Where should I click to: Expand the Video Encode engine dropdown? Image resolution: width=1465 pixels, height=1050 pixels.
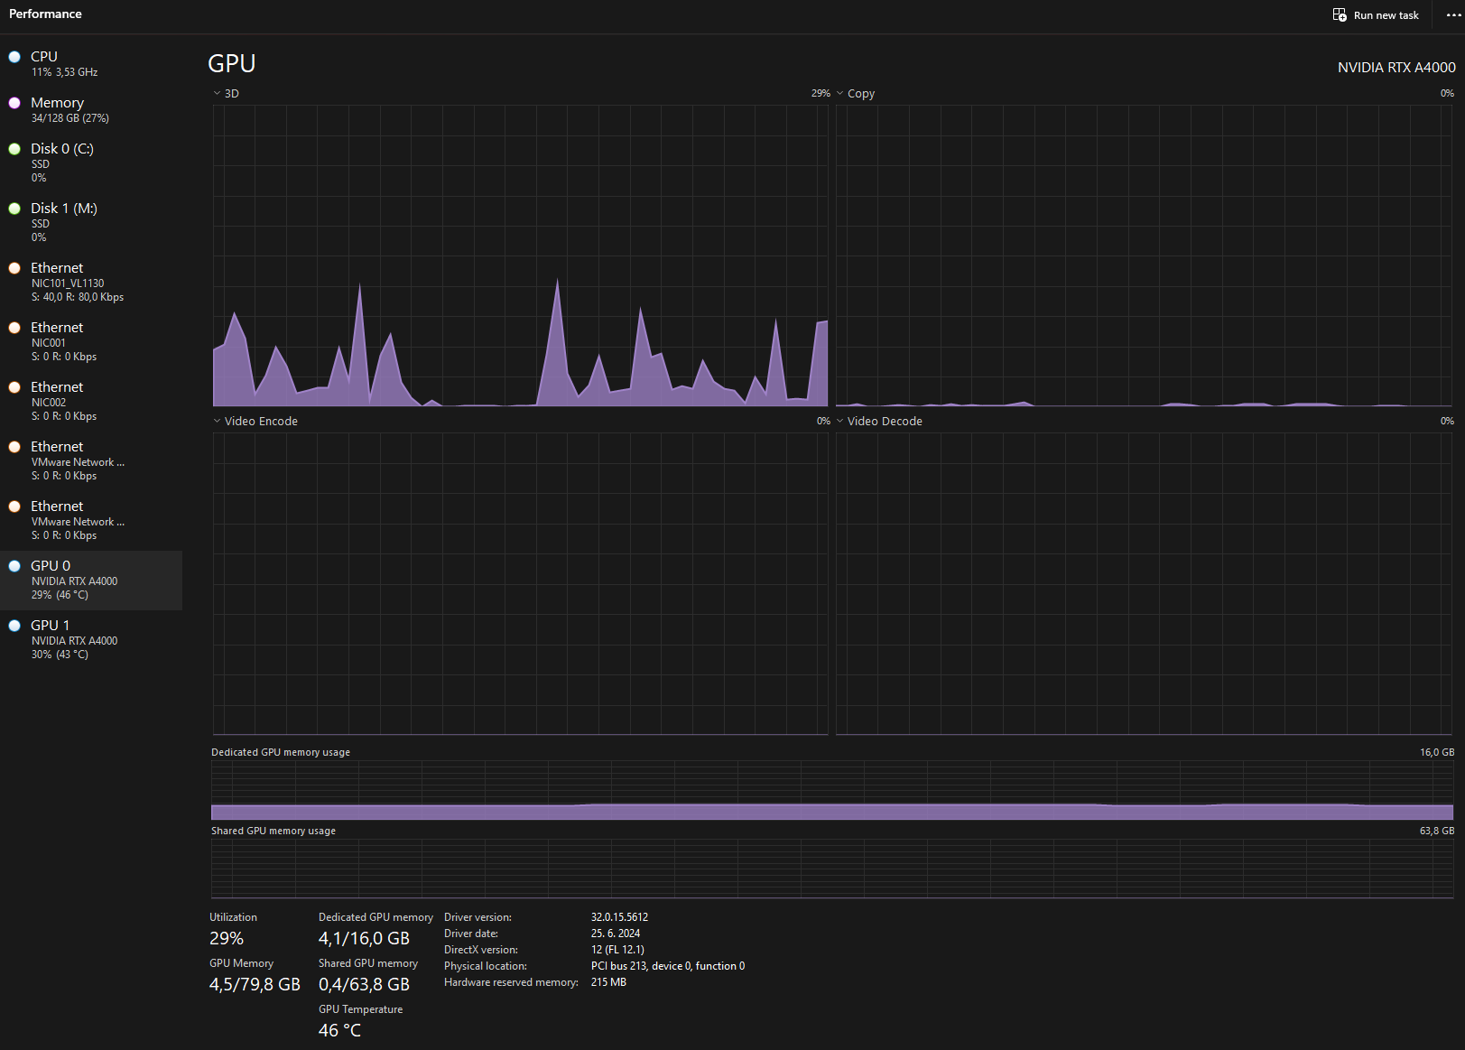coord(218,421)
